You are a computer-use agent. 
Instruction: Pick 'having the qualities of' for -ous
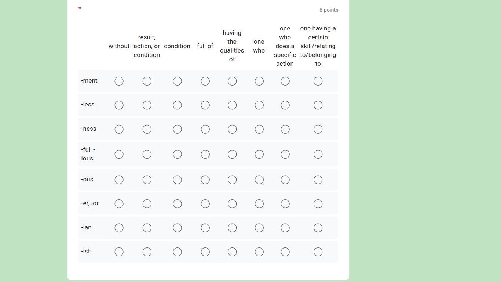232,180
